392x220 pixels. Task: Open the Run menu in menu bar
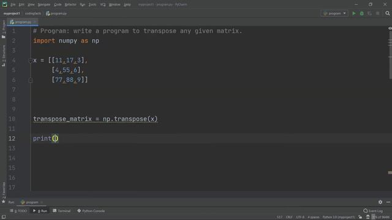click(x=82, y=4)
